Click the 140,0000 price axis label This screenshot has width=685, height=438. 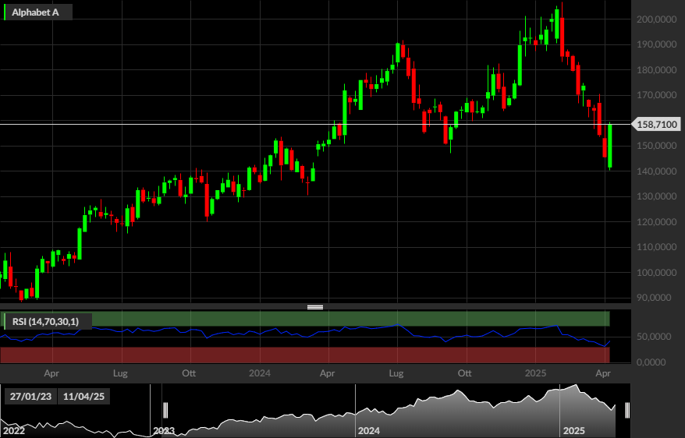(x=657, y=171)
